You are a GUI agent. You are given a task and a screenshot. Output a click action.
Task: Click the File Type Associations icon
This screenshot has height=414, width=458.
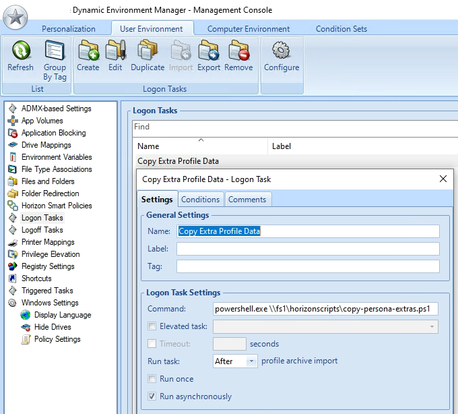tap(13, 169)
